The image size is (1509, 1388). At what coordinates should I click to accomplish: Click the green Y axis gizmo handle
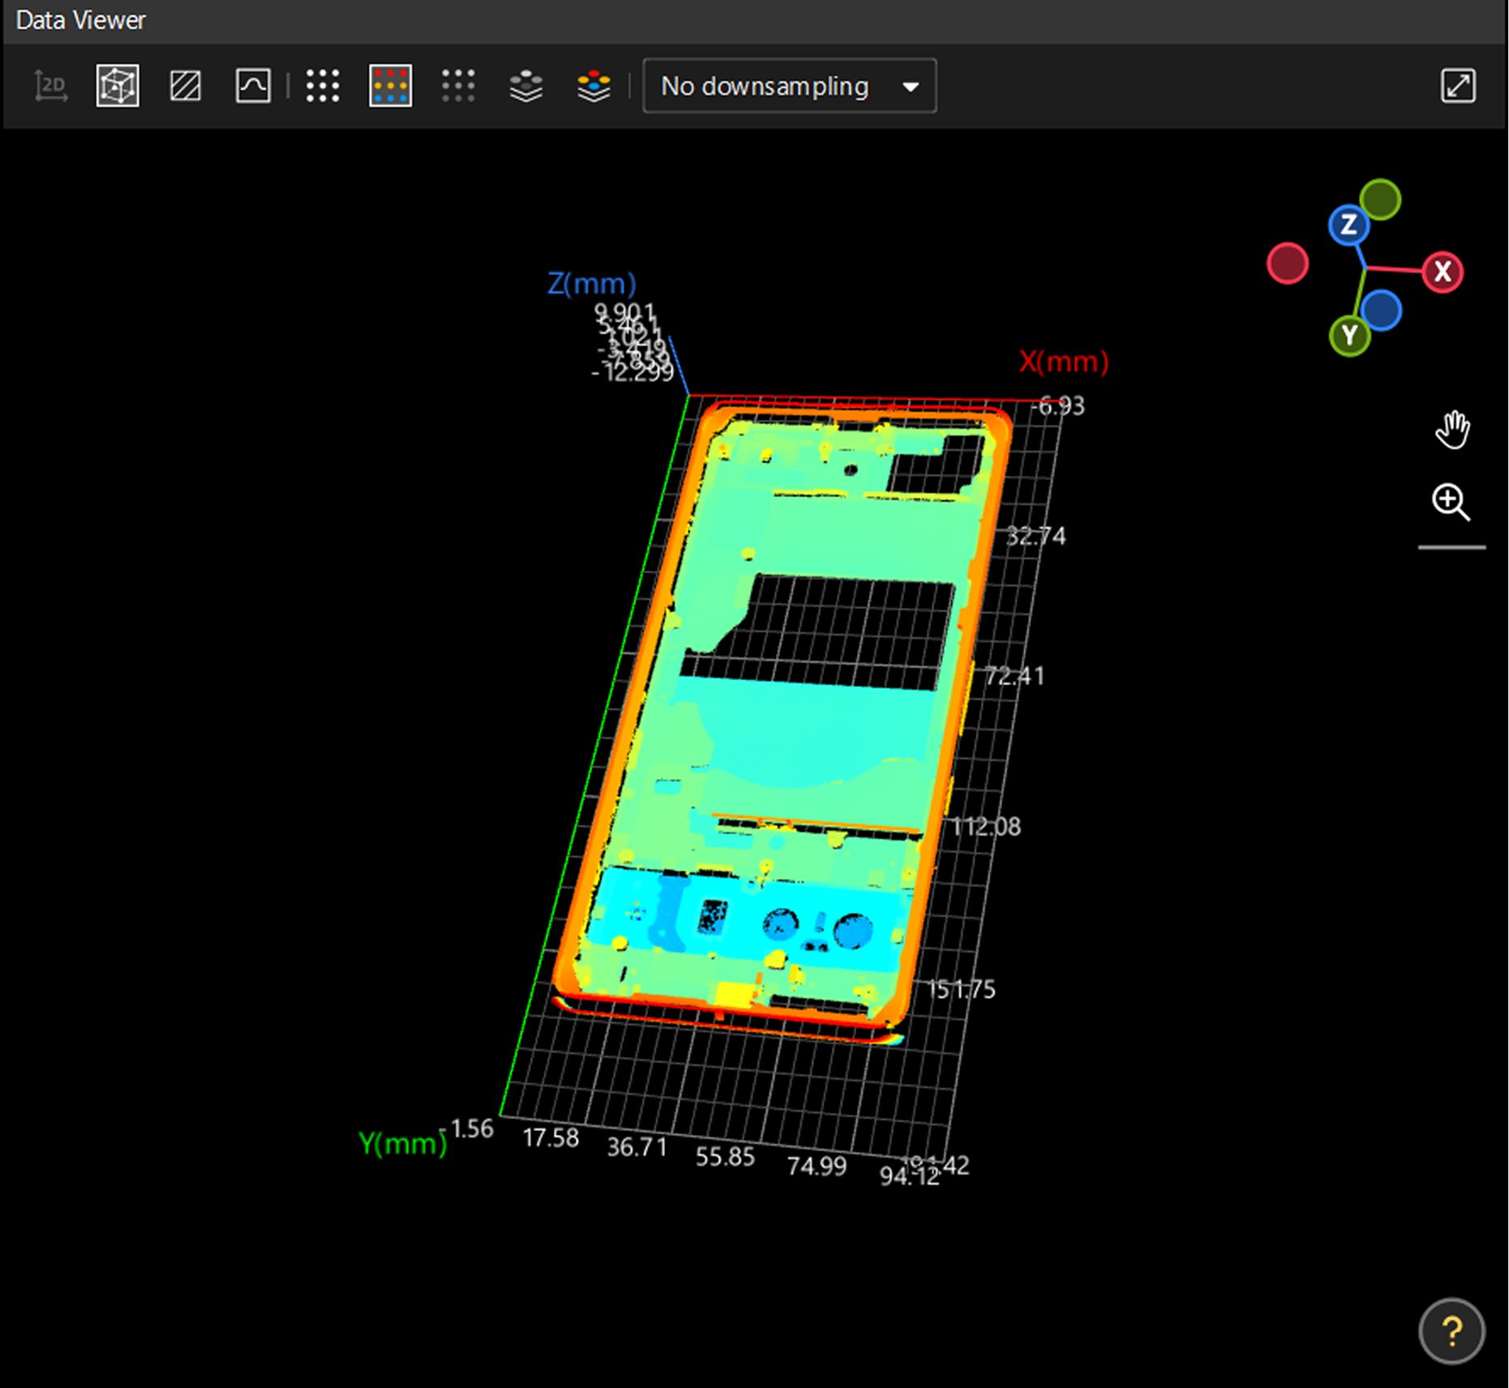click(x=1349, y=335)
